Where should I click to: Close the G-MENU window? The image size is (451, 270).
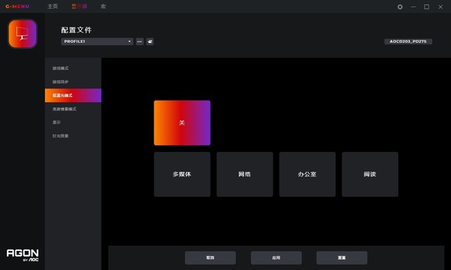coord(440,6)
